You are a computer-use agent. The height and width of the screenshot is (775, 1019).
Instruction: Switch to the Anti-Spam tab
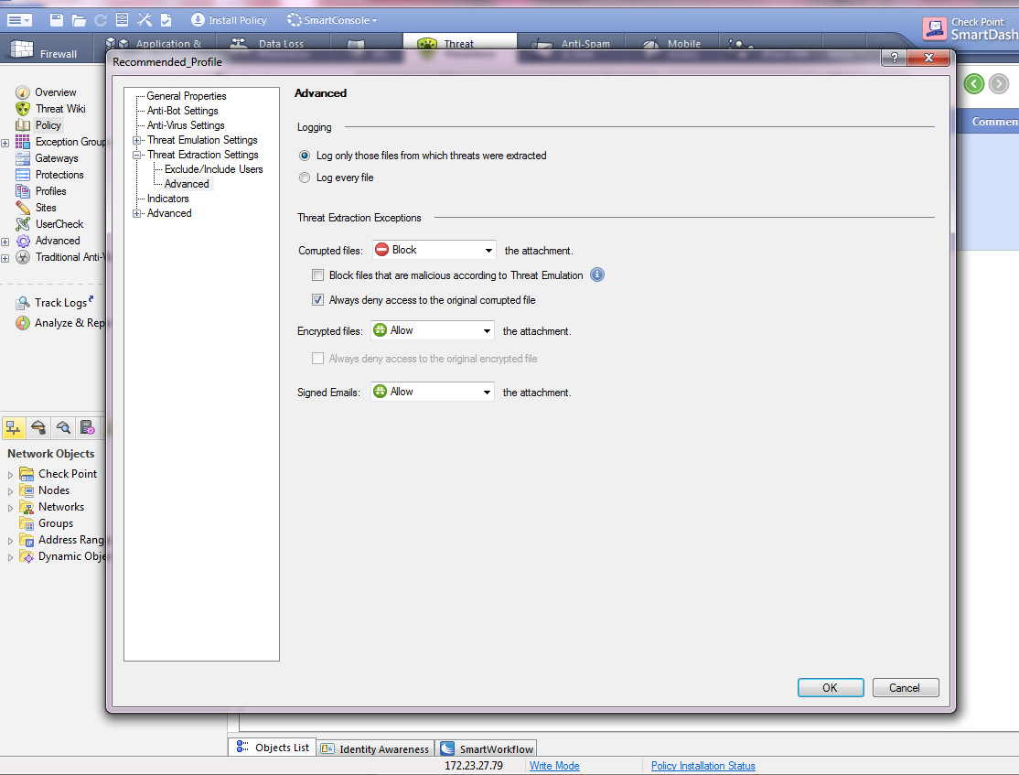(572, 44)
